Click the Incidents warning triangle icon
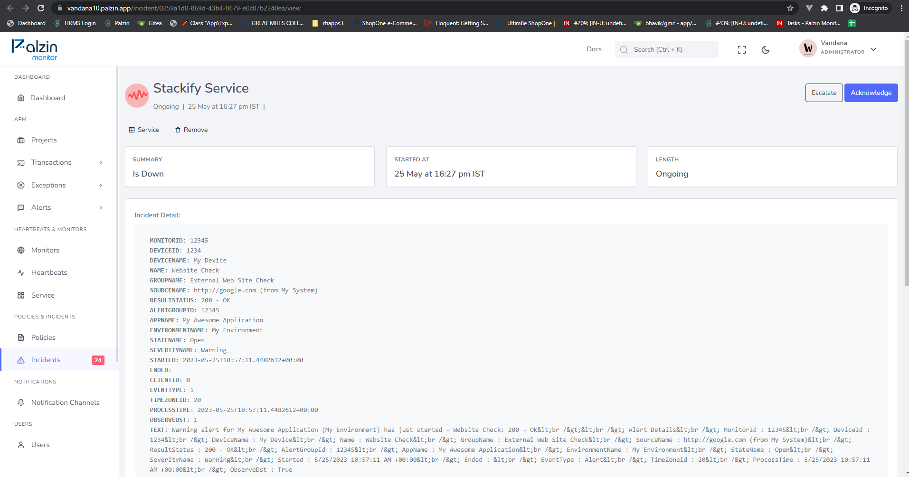Viewport: 909px width, 477px height. (21, 360)
